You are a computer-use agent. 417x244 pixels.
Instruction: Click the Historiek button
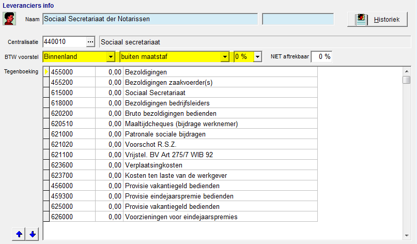click(x=377, y=20)
